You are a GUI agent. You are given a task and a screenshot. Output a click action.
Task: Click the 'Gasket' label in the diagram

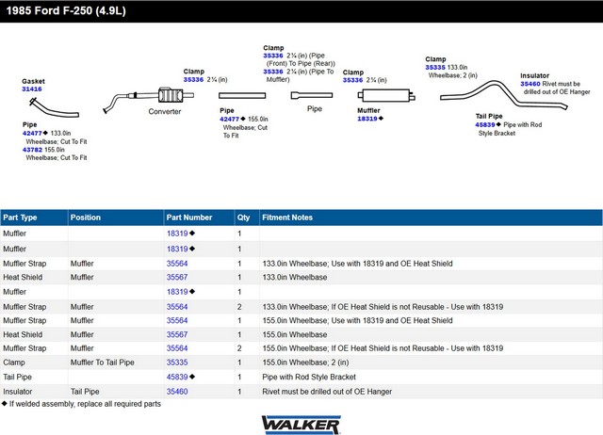tap(33, 82)
